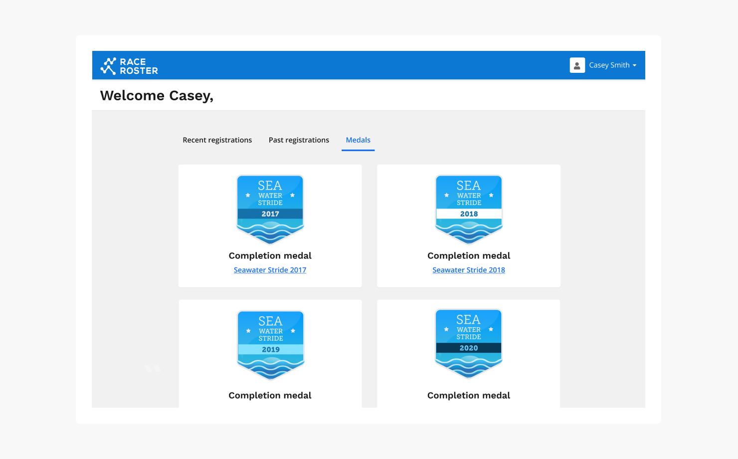
Task: Click the user avatar icon in header
Action: 577,65
